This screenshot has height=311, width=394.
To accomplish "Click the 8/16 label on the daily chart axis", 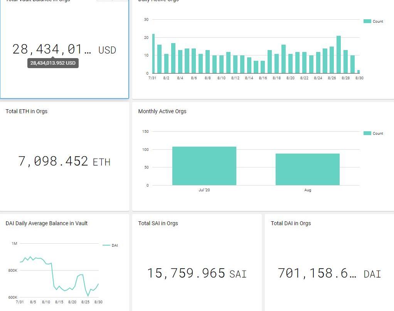I will pos(263,78).
